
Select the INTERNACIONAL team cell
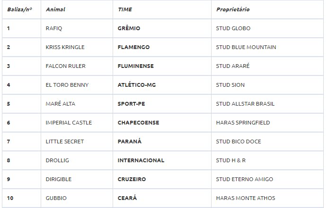(141, 160)
